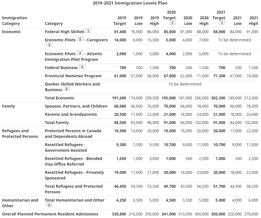The height and width of the screenshot is (218, 261).
Task: Click To be determined in the Caregivers row
Action: 234,40
